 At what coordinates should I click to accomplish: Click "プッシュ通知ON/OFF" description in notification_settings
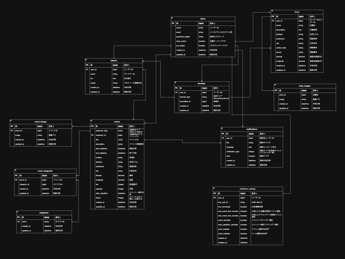point(261,229)
